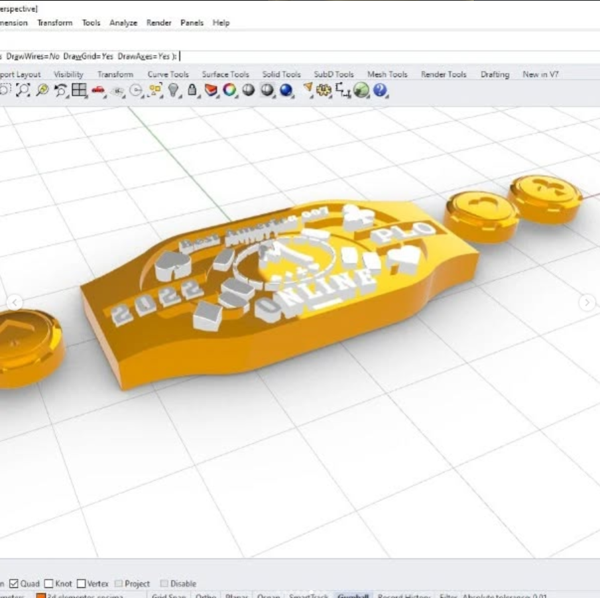Open the Render menu
This screenshot has width=600, height=598.
tap(158, 23)
